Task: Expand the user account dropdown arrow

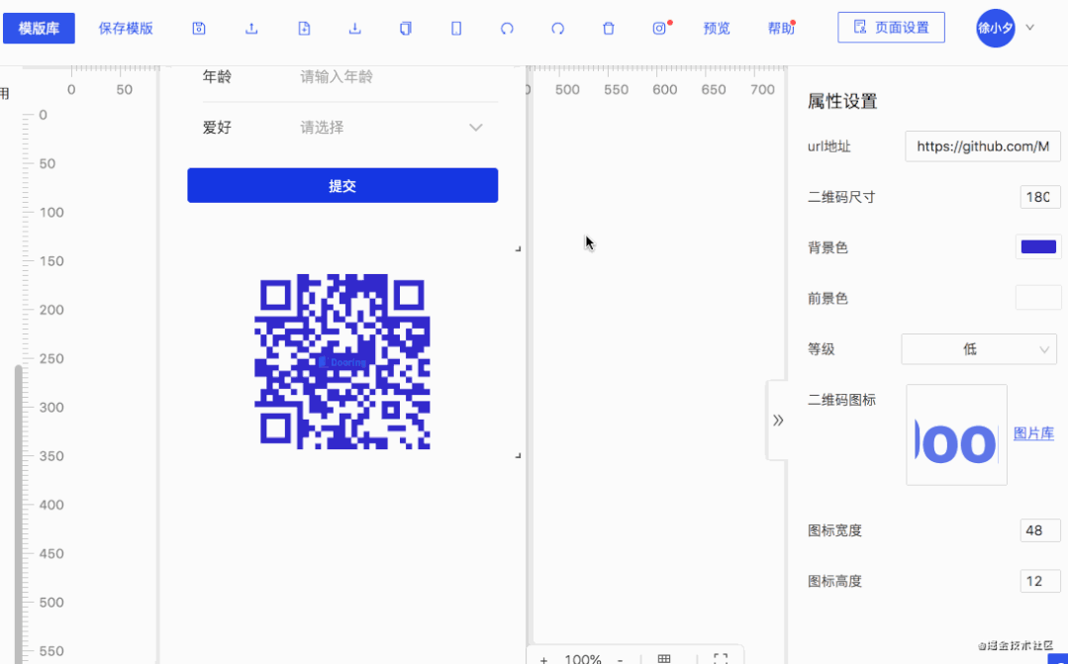Action: tap(1029, 28)
